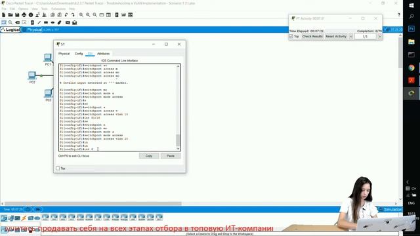This screenshot has width=420, height=236.
Task: Select the Add Simple PDU envelope icon
Action: click(x=68, y=22)
